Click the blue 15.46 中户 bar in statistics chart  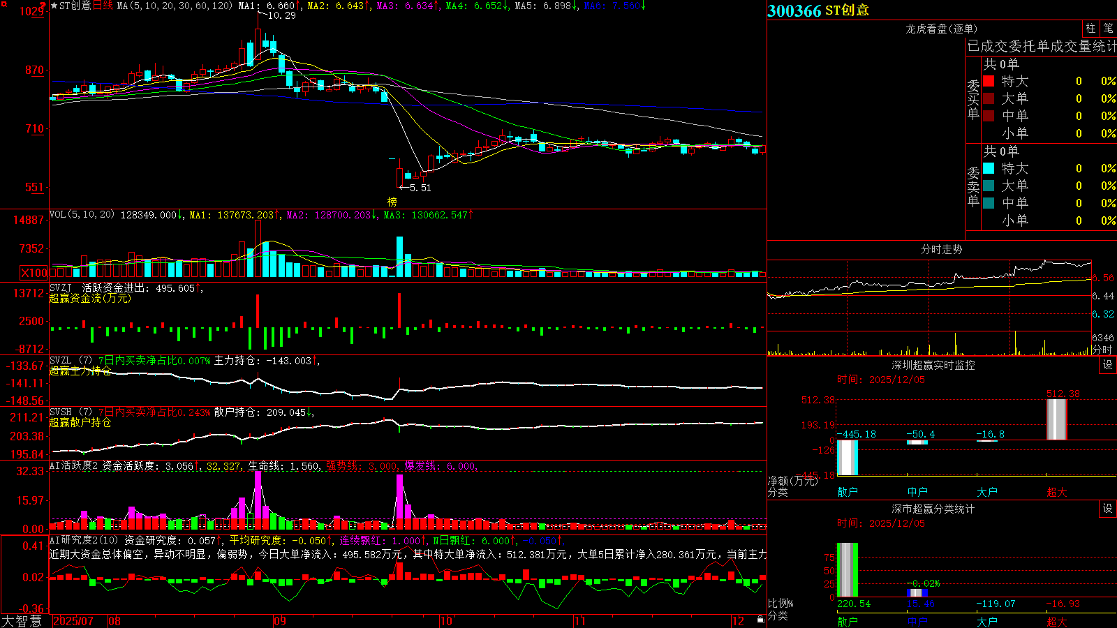(917, 593)
